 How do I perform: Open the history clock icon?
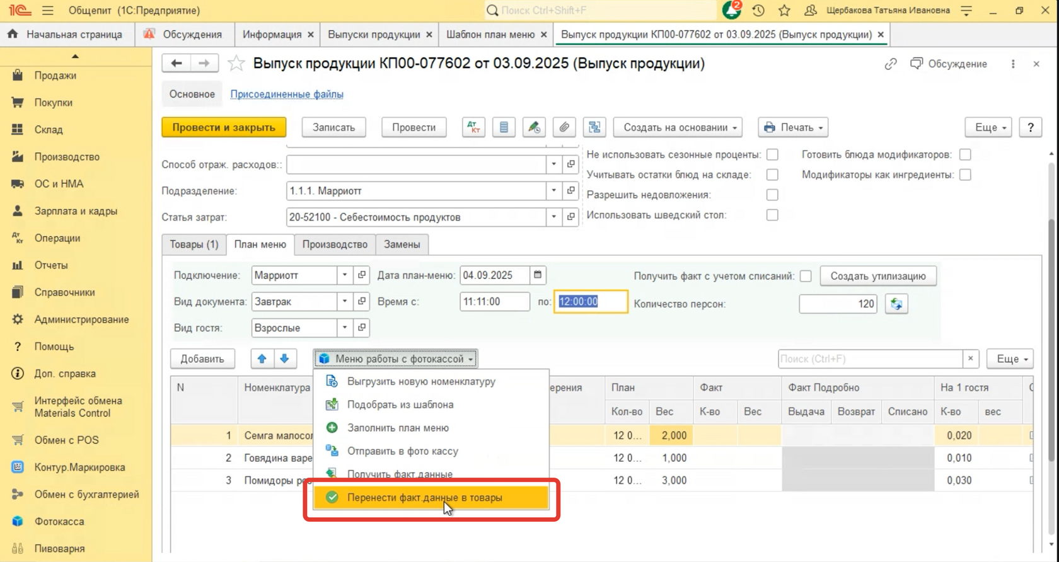(x=758, y=11)
